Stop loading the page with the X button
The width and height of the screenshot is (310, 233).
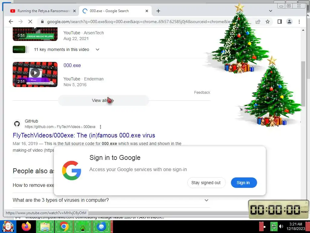pyautogui.click(x=30, y=22)
